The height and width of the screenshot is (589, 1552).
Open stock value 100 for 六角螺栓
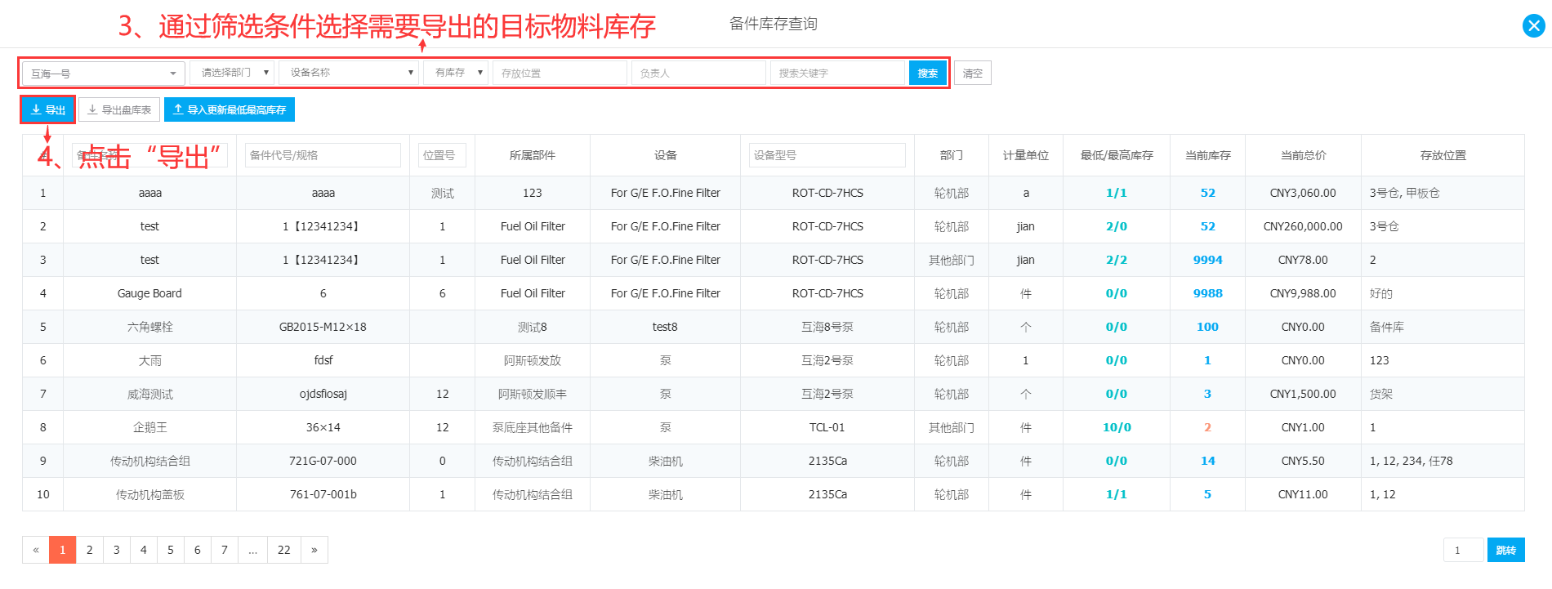[1207, 327]
